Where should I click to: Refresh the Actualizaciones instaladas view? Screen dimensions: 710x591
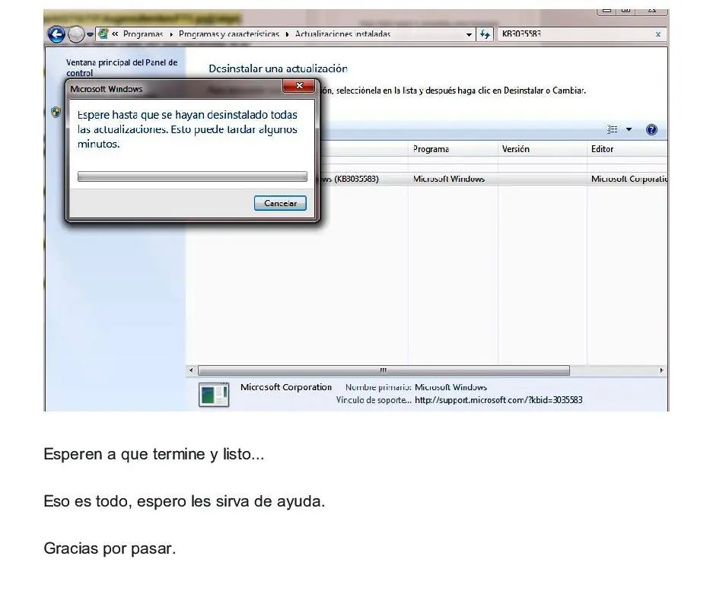point(485,34)
